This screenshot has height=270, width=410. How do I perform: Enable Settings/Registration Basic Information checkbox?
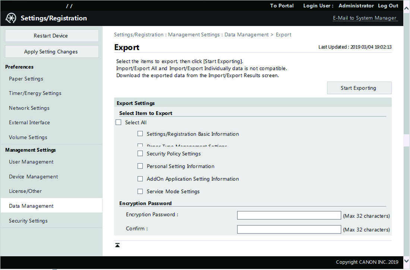point(140,134)
